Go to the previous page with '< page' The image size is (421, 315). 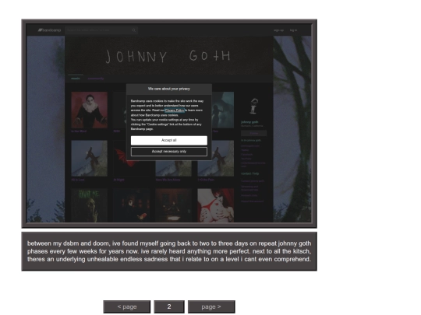coord(127,306)
